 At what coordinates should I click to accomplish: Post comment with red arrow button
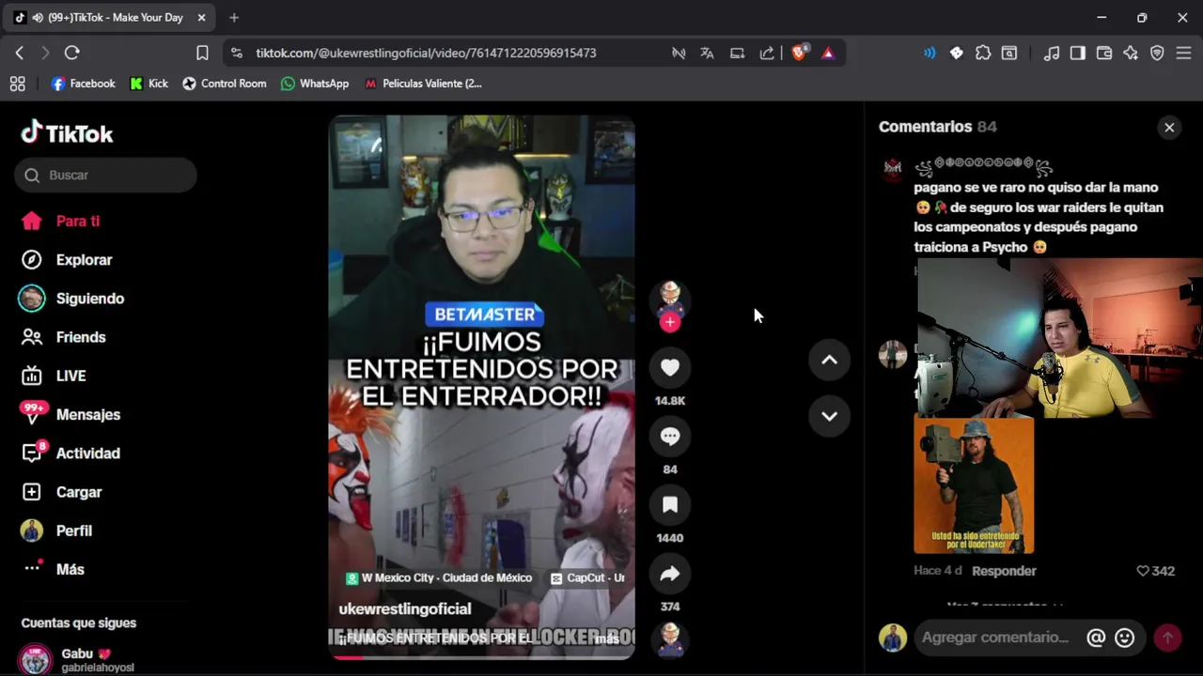click(1167, 638)
